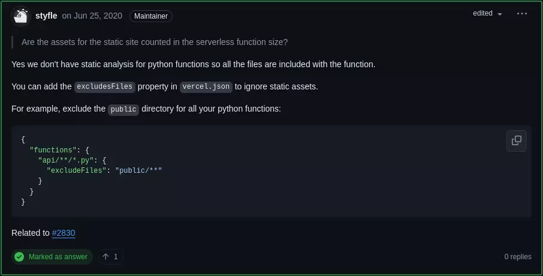Click the quoted question about static assets
543x276 pixels.
[154, 42]
